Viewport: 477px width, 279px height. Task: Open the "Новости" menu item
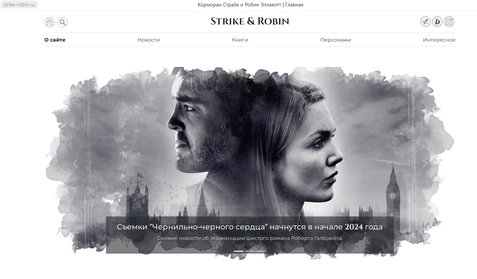click(148, 40)
